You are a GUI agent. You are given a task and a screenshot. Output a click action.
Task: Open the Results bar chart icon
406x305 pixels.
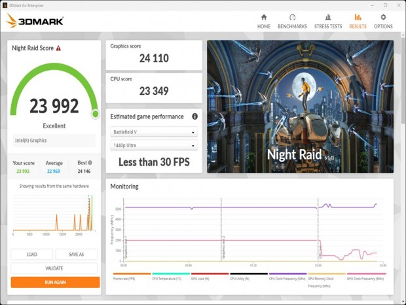pos(358,17)
